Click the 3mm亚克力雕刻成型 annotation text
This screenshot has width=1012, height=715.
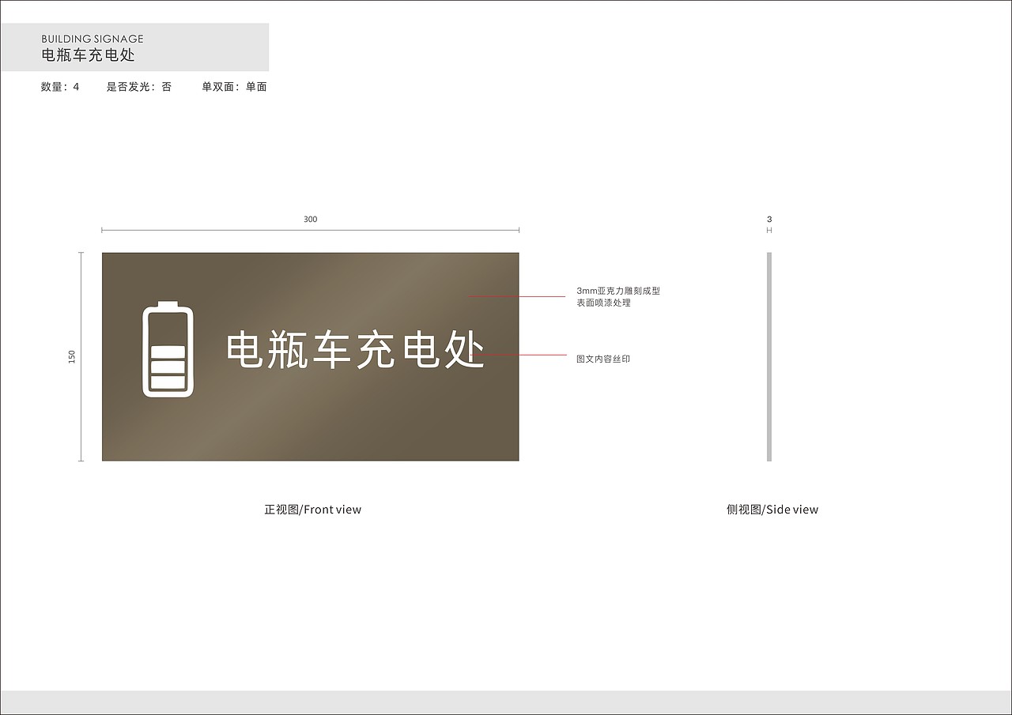620,291
